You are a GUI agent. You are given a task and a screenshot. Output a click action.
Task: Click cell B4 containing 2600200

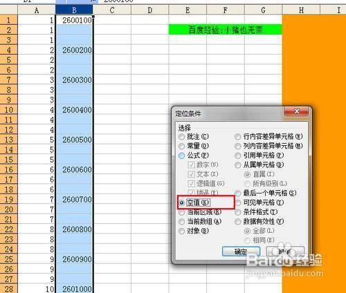point(74,50)
